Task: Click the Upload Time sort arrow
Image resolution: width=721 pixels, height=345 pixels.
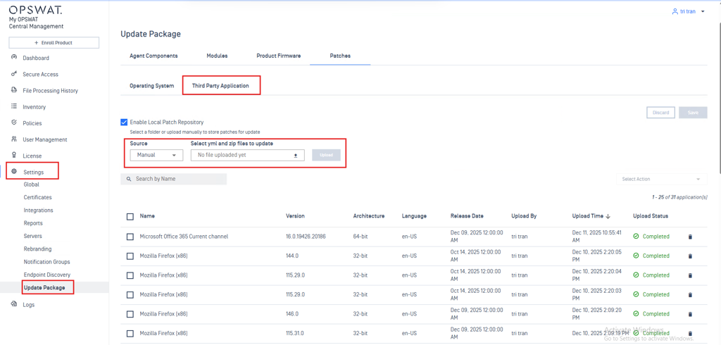Action: 608,216
